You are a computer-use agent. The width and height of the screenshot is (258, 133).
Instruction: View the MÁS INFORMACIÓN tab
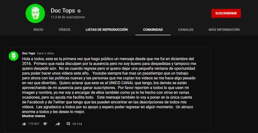coord(224,30)
